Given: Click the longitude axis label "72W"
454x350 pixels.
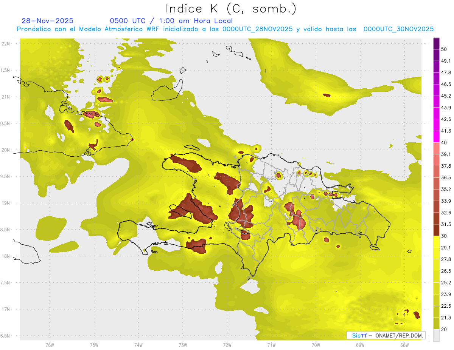Looking at the screenshot, I should click(x=227, y=345).
